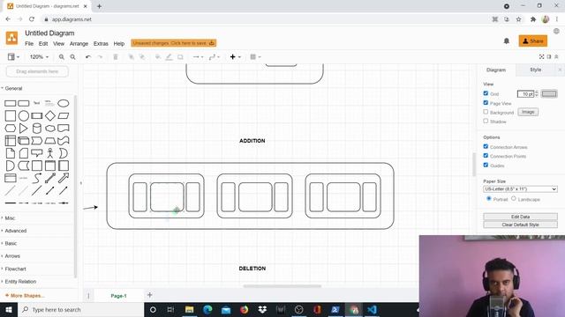This screenshot has width=565, height=317.
Task: Open the zoom level 120% dropdown
Action: coord(39,56)
